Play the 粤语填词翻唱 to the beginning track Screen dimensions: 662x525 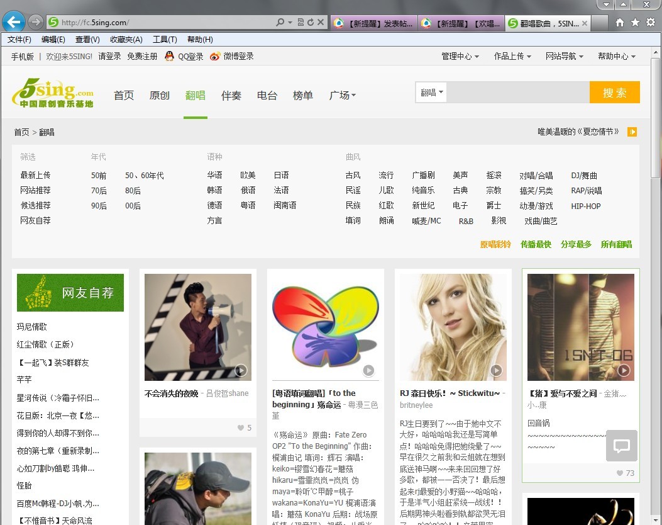click(x=368, y=371)
